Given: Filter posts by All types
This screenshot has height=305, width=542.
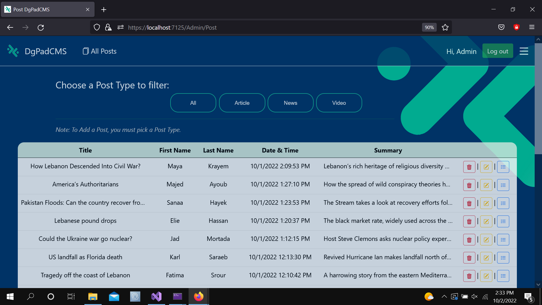Looking at the screenshot, I should (x=193, y=103).
